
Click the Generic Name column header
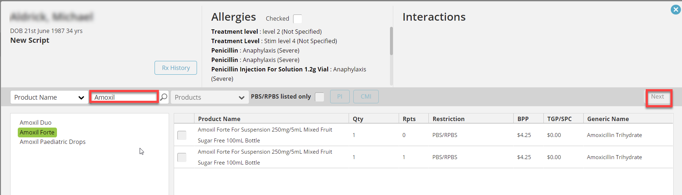click(x=608, y=119)
